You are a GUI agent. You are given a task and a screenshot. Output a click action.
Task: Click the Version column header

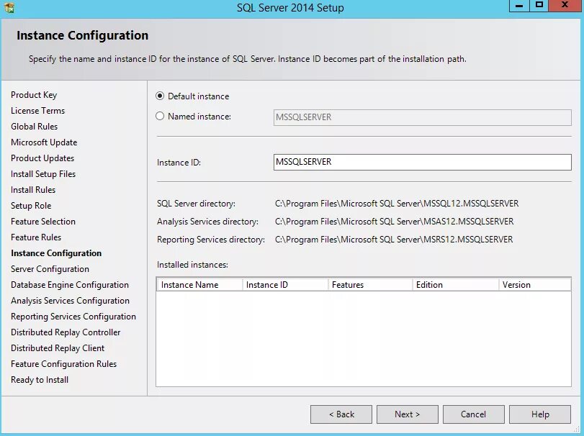[x=535, y=285]
